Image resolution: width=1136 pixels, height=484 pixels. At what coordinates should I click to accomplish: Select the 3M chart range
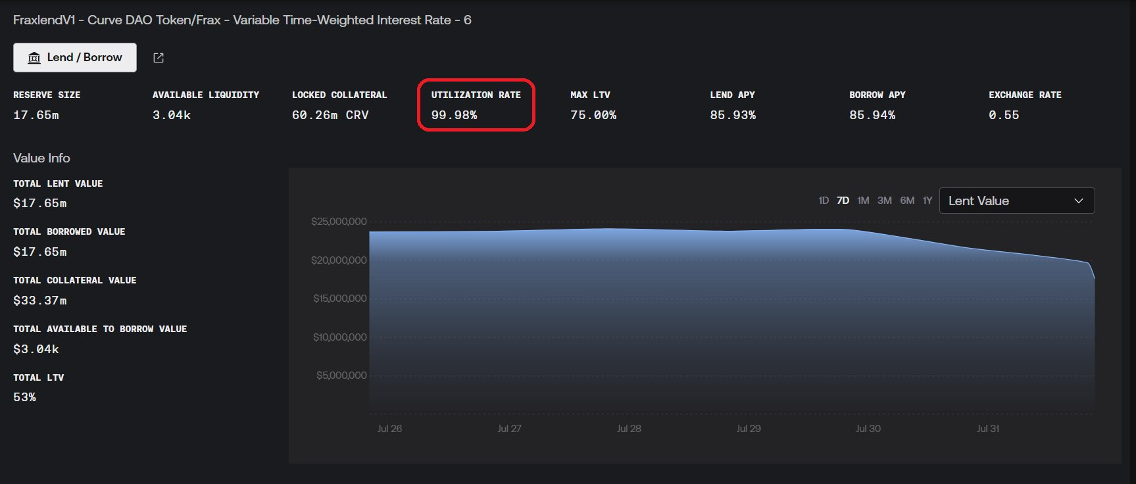pos(885,201)
